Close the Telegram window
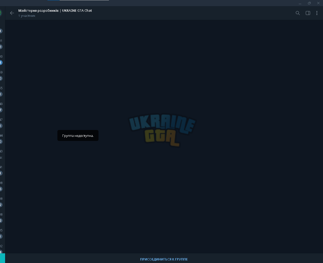Screen dimensions: 323x263 click(x=318, y=3)
